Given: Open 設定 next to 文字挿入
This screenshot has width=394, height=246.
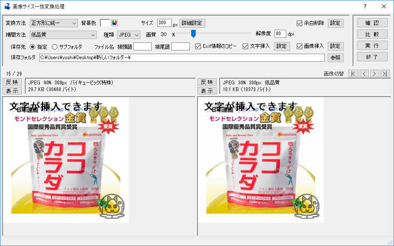Looking at the screenshot, I should point(282,46).
